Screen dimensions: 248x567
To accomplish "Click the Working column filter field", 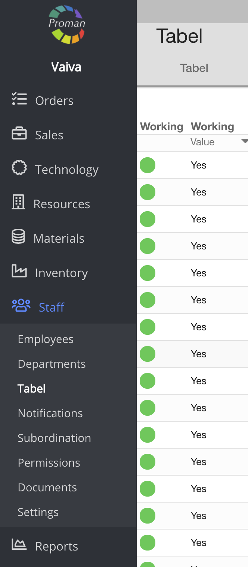I will 162,142.
